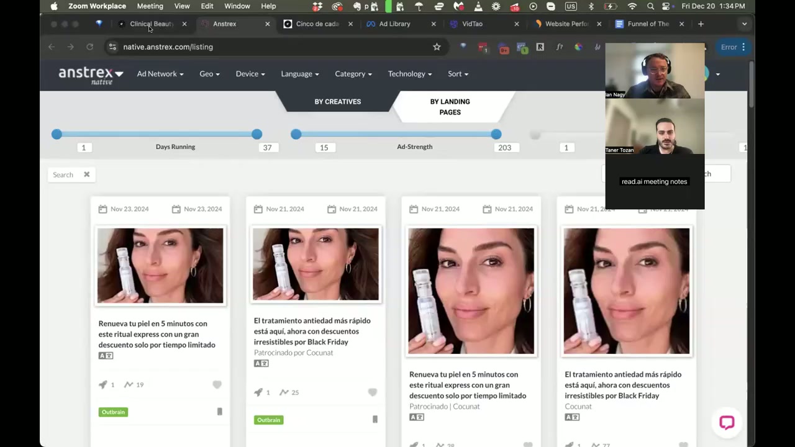Open the first card's Renueva tu piel headline
The image size is (795, 447).
157,334
